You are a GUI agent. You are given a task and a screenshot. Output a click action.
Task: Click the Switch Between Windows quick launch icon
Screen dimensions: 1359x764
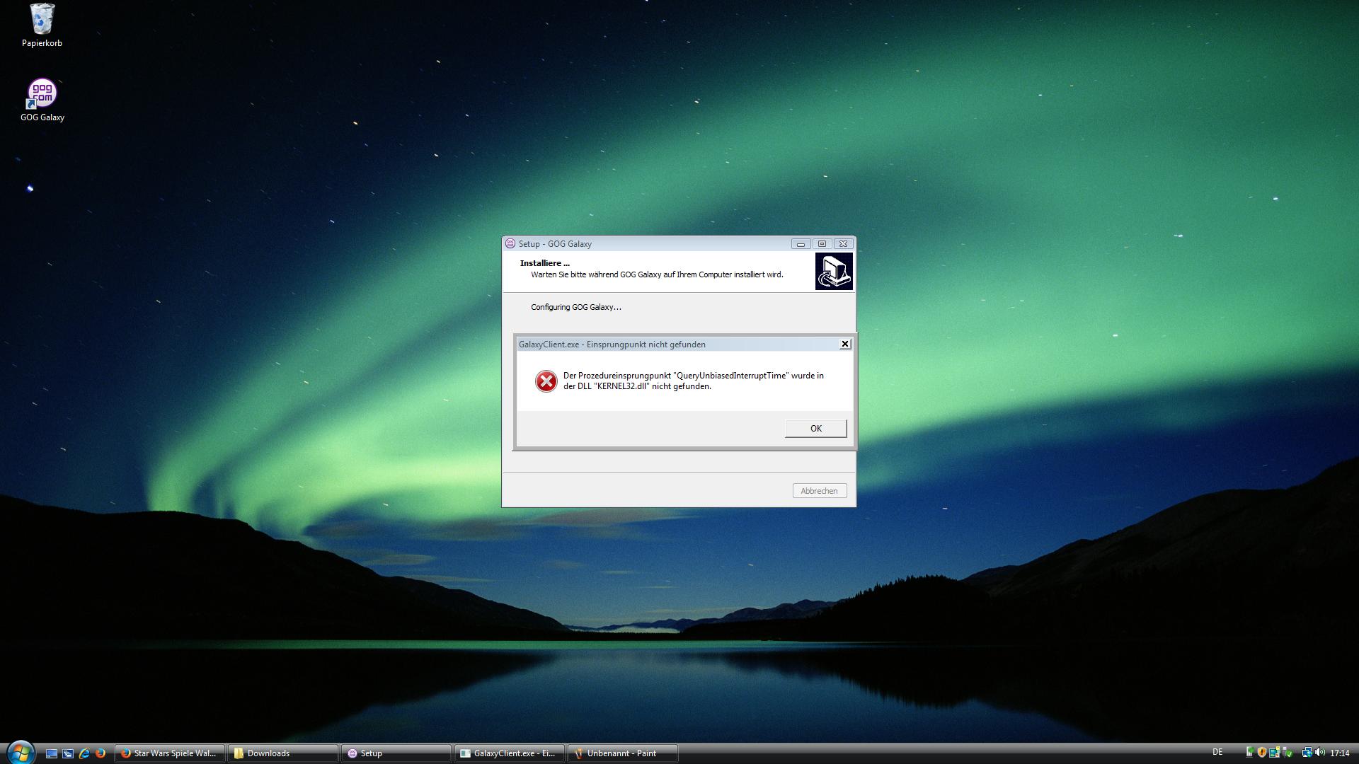coord(68,753)
